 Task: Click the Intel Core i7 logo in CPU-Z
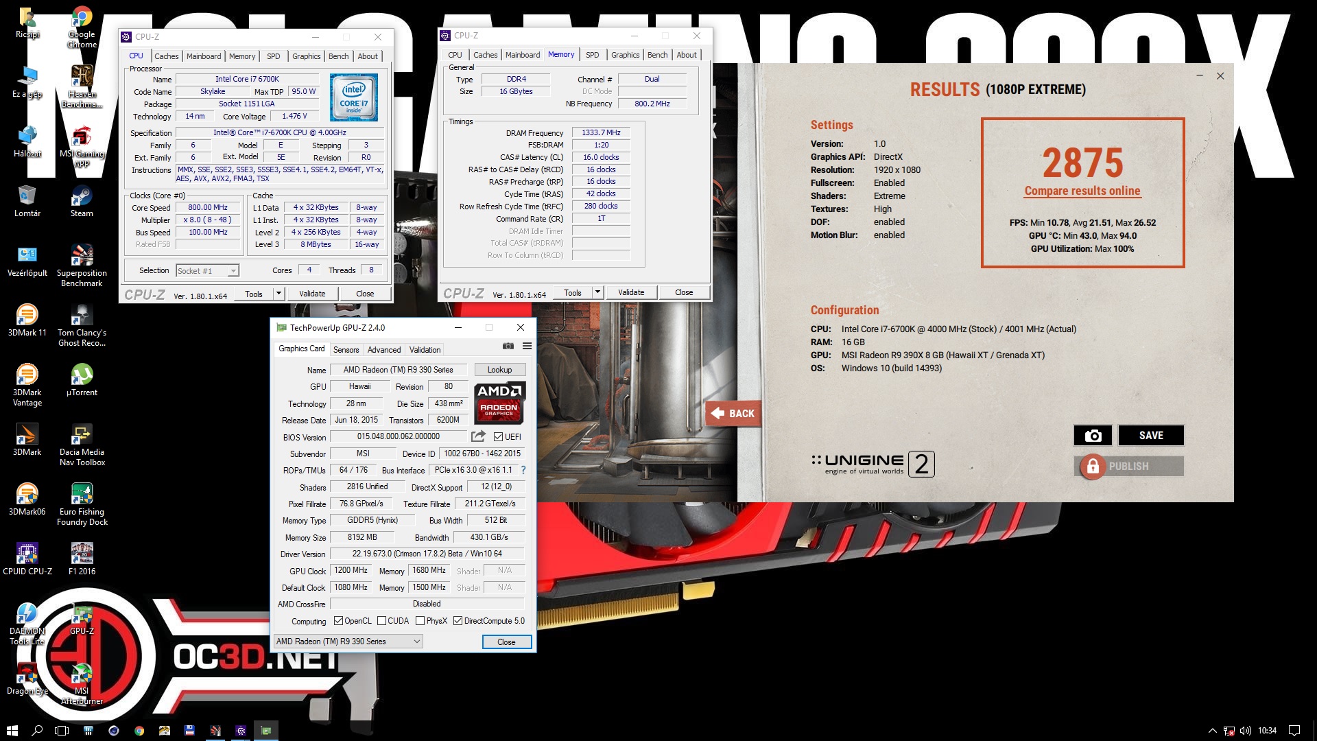(x=354, y=97)
